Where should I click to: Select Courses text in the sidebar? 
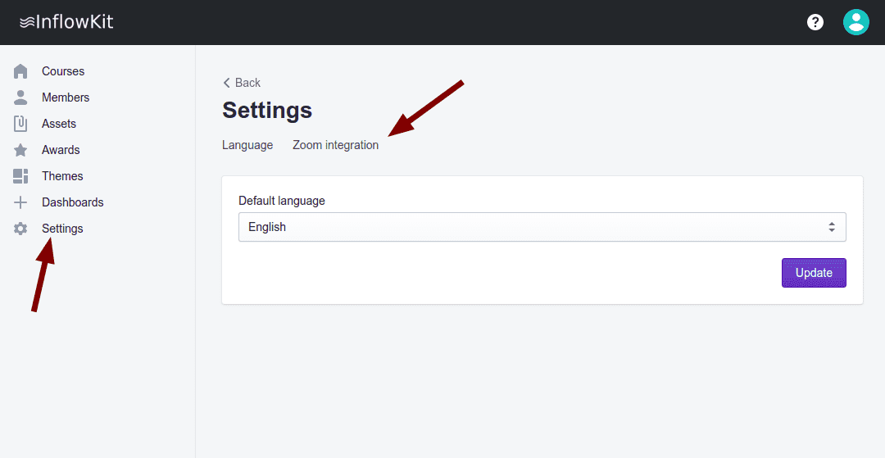pos(63,71)
